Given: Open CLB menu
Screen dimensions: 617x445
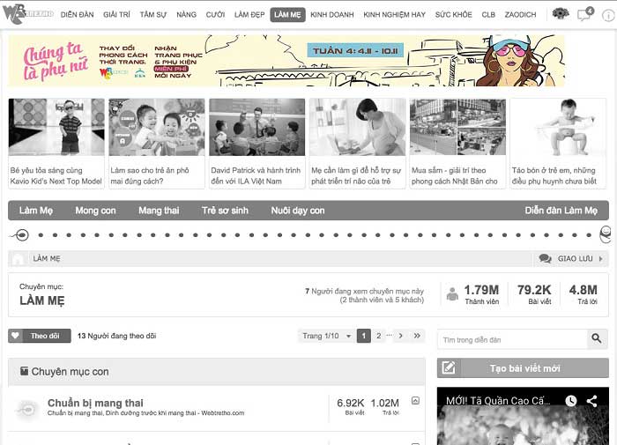Looking at the screenshot, I should click(488, 15).
